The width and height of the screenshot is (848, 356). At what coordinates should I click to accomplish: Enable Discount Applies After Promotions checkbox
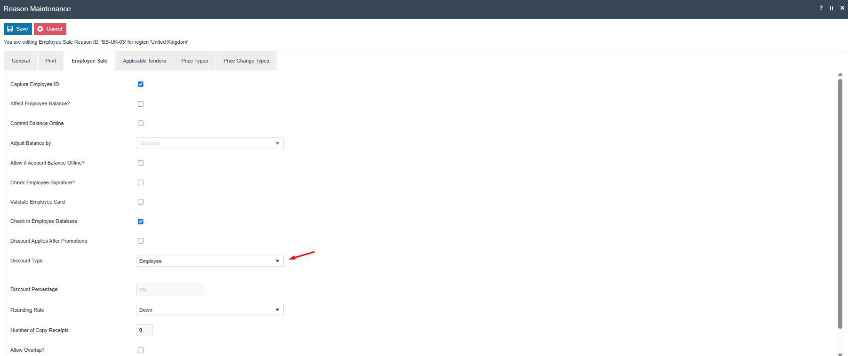[141, 241]
